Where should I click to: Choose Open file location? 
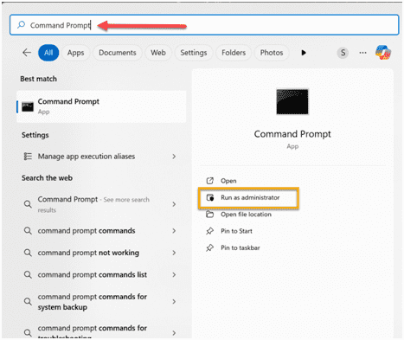point(246,215)
